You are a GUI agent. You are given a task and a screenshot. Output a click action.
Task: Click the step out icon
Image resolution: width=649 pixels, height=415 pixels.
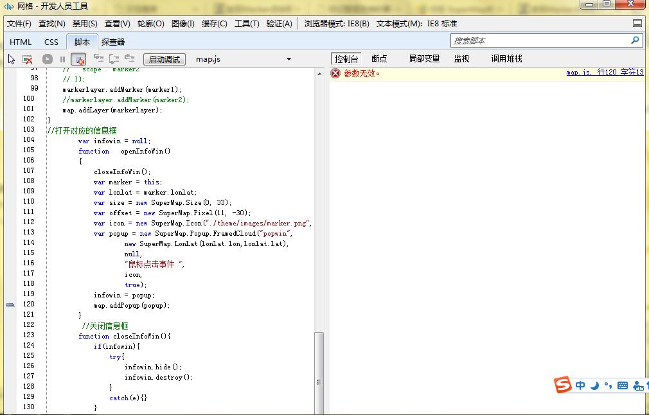click(x=130, y=58)
